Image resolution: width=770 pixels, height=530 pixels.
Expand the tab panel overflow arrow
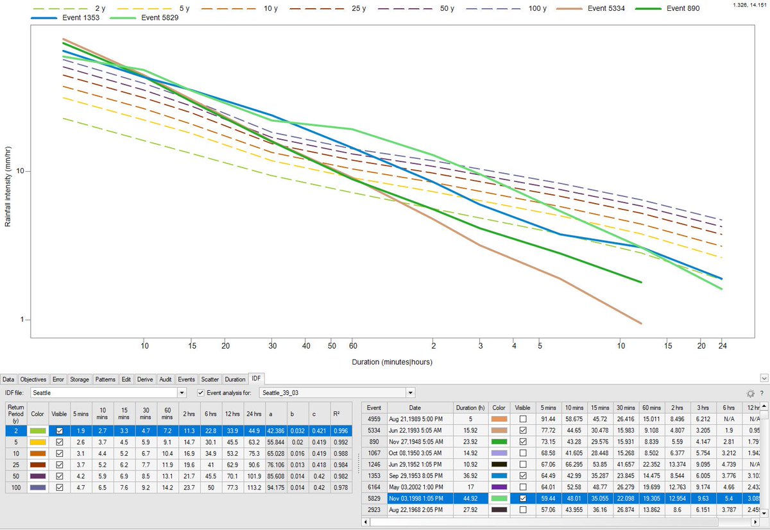tap(763, 379)
